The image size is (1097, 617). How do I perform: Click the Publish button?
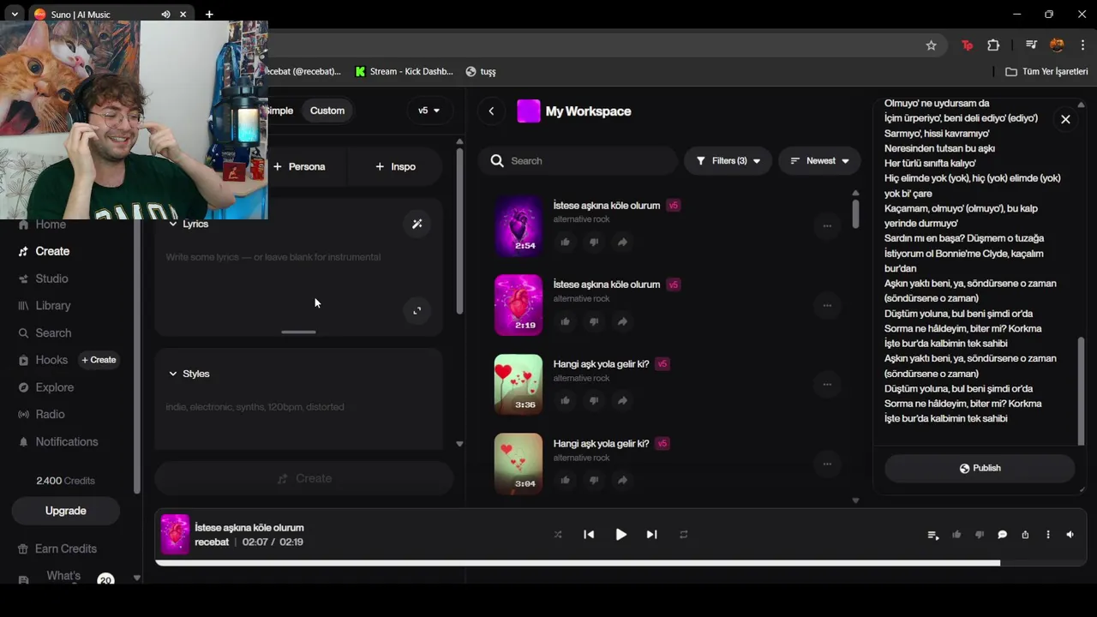click(x=980, y=468)
